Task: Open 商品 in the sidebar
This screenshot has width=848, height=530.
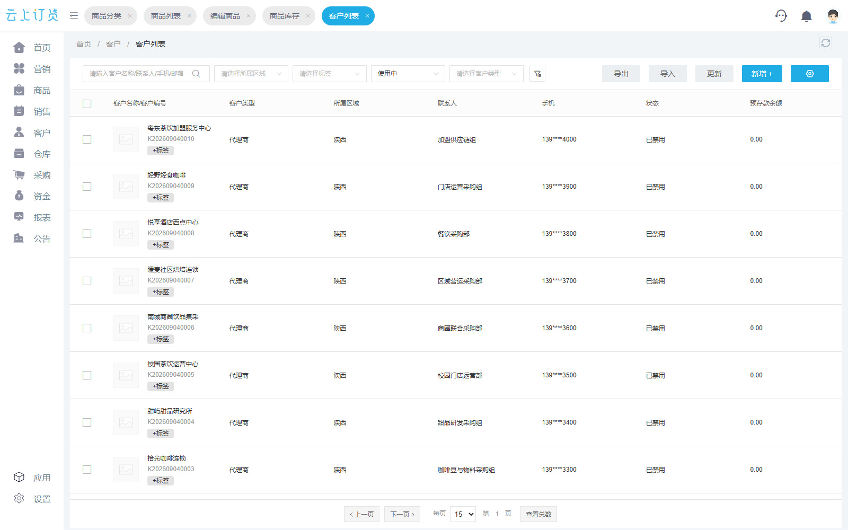Action: tap(32, 90)
